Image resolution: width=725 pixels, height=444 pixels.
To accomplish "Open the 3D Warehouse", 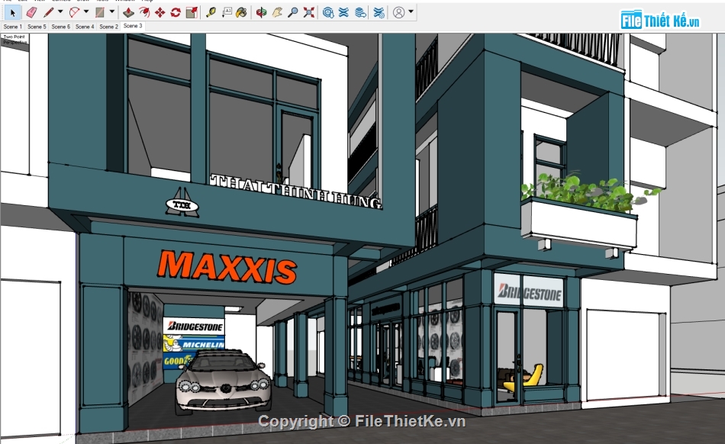I will [328, 12].
